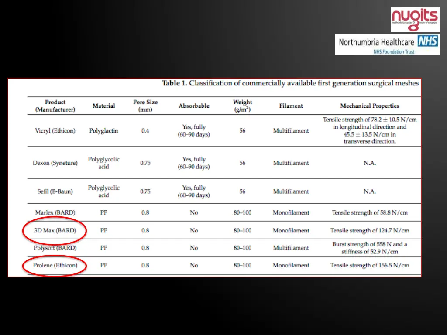Viewport: 447px width, 335px height.
Task: Click 'Multifilament' in the Dexon row
Action: [291, 163]
